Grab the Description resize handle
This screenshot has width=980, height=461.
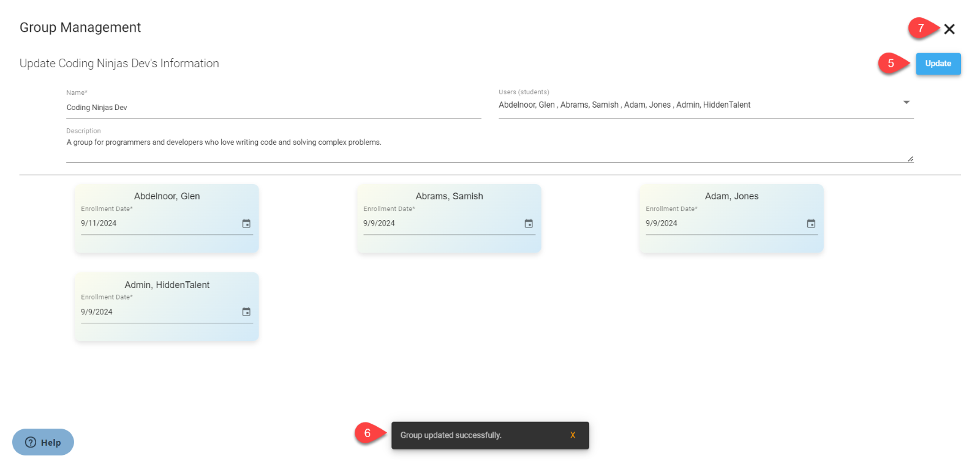(910, 159)
